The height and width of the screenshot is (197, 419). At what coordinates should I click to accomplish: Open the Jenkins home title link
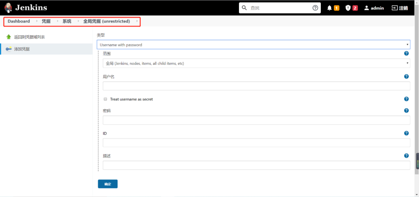31,7
